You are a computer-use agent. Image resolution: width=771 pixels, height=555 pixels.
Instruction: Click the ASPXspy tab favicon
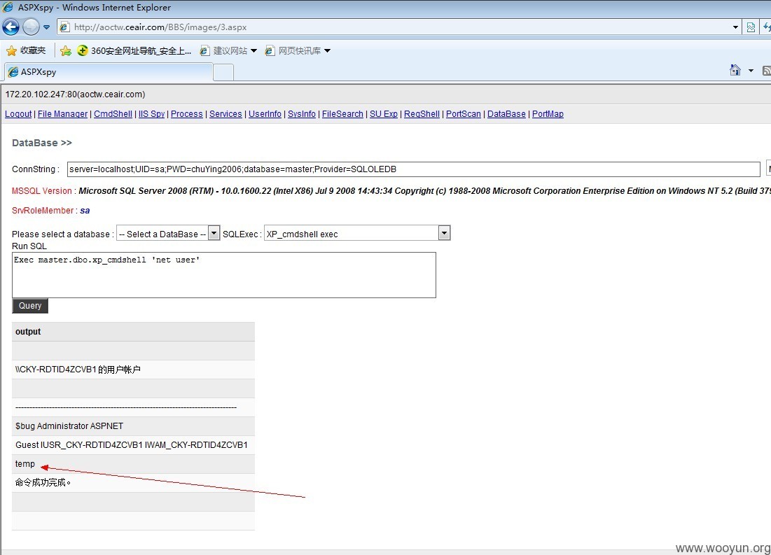[x=13, y=72]
